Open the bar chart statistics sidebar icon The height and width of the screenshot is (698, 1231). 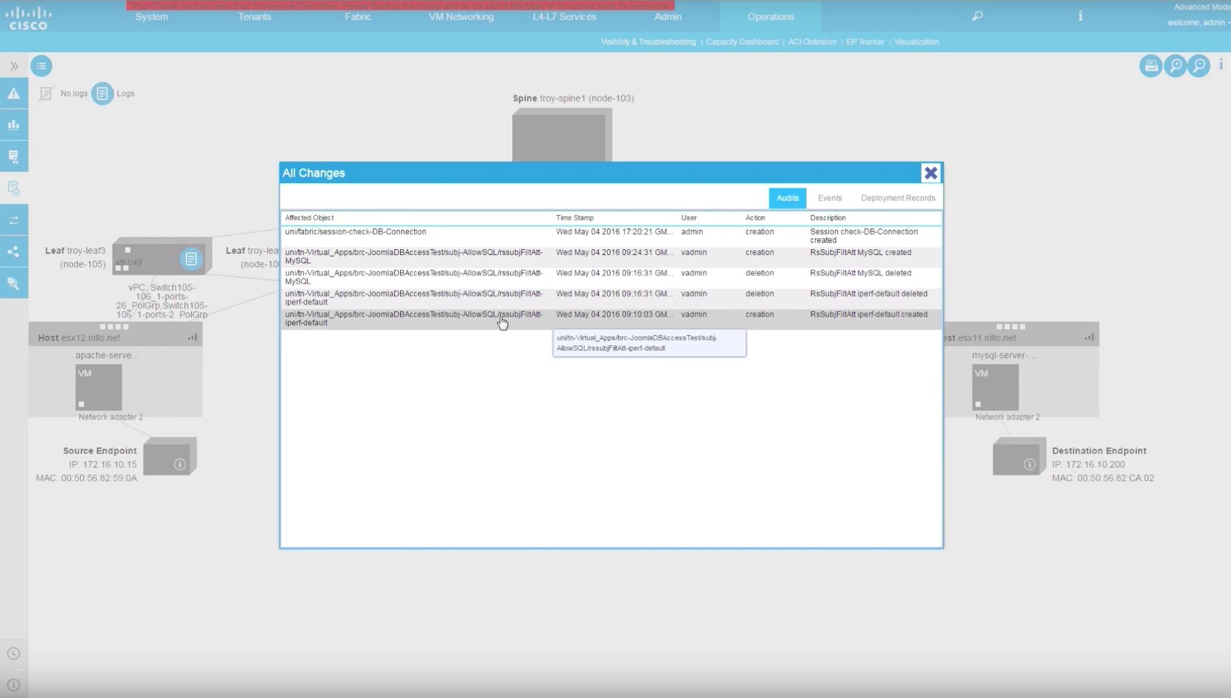pos(13,125)
